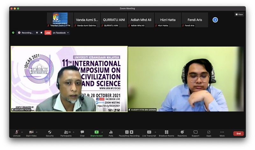Open the View menu
The width and height of the screenshot is (255, 150).
pyautogui.click(x=239, y=14)
